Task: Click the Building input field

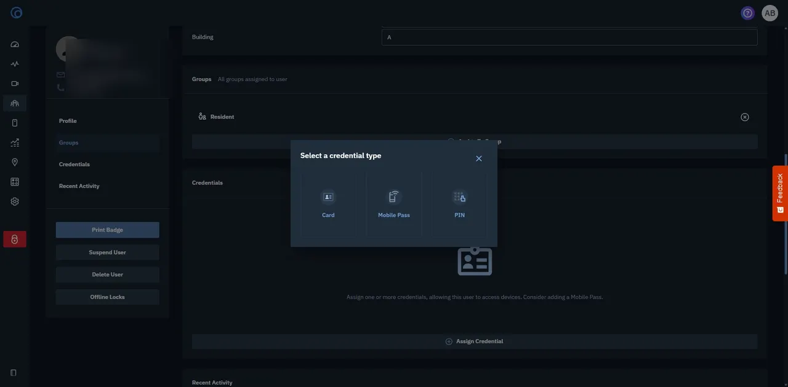Action: click(x=569, y=37)
